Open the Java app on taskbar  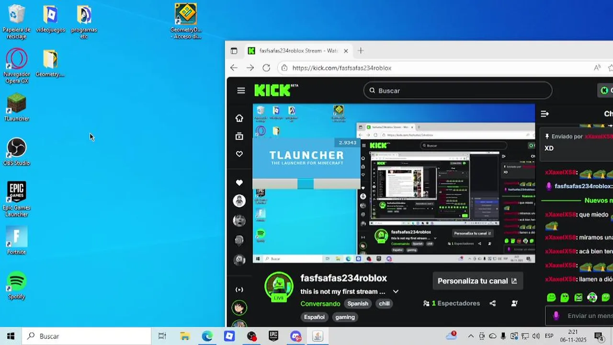[318, 336]
